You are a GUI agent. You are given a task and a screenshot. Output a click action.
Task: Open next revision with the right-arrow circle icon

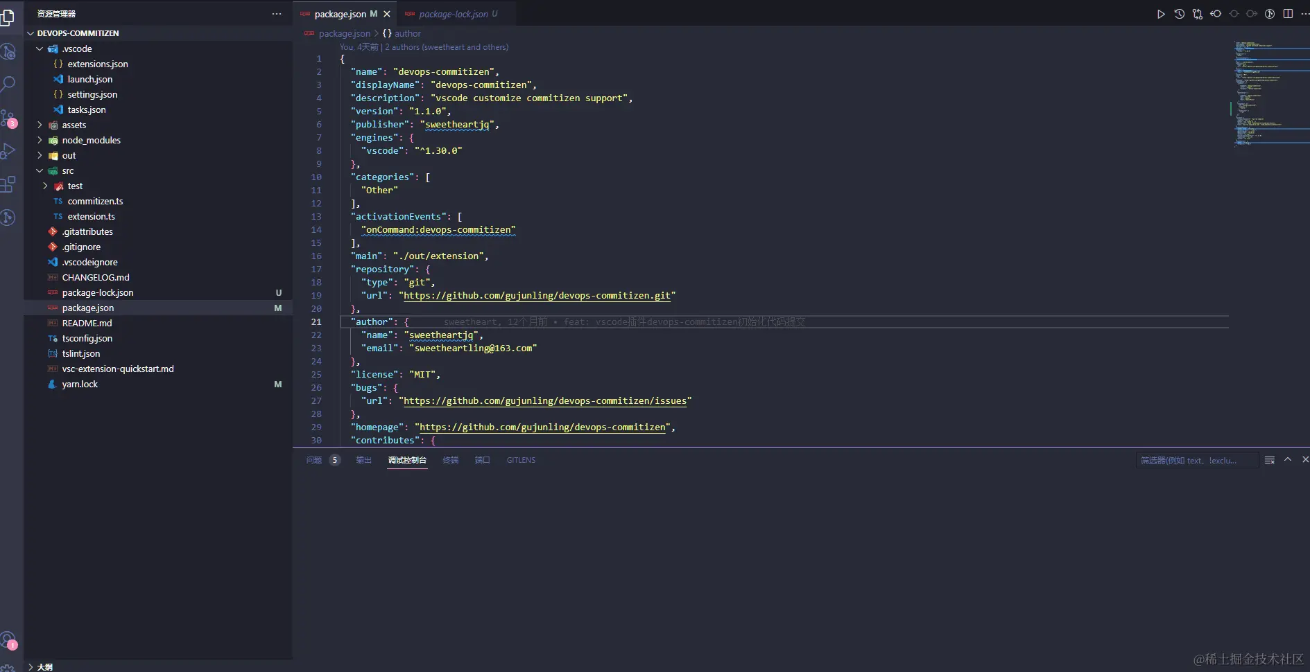tap(1252, 14)
